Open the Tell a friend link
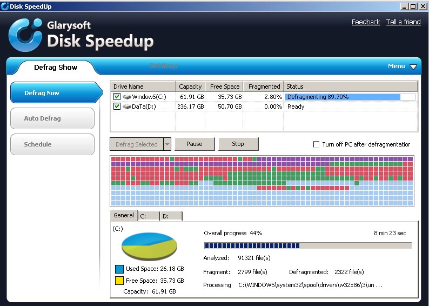Screen dimensions: 429x306 point(403,22)
